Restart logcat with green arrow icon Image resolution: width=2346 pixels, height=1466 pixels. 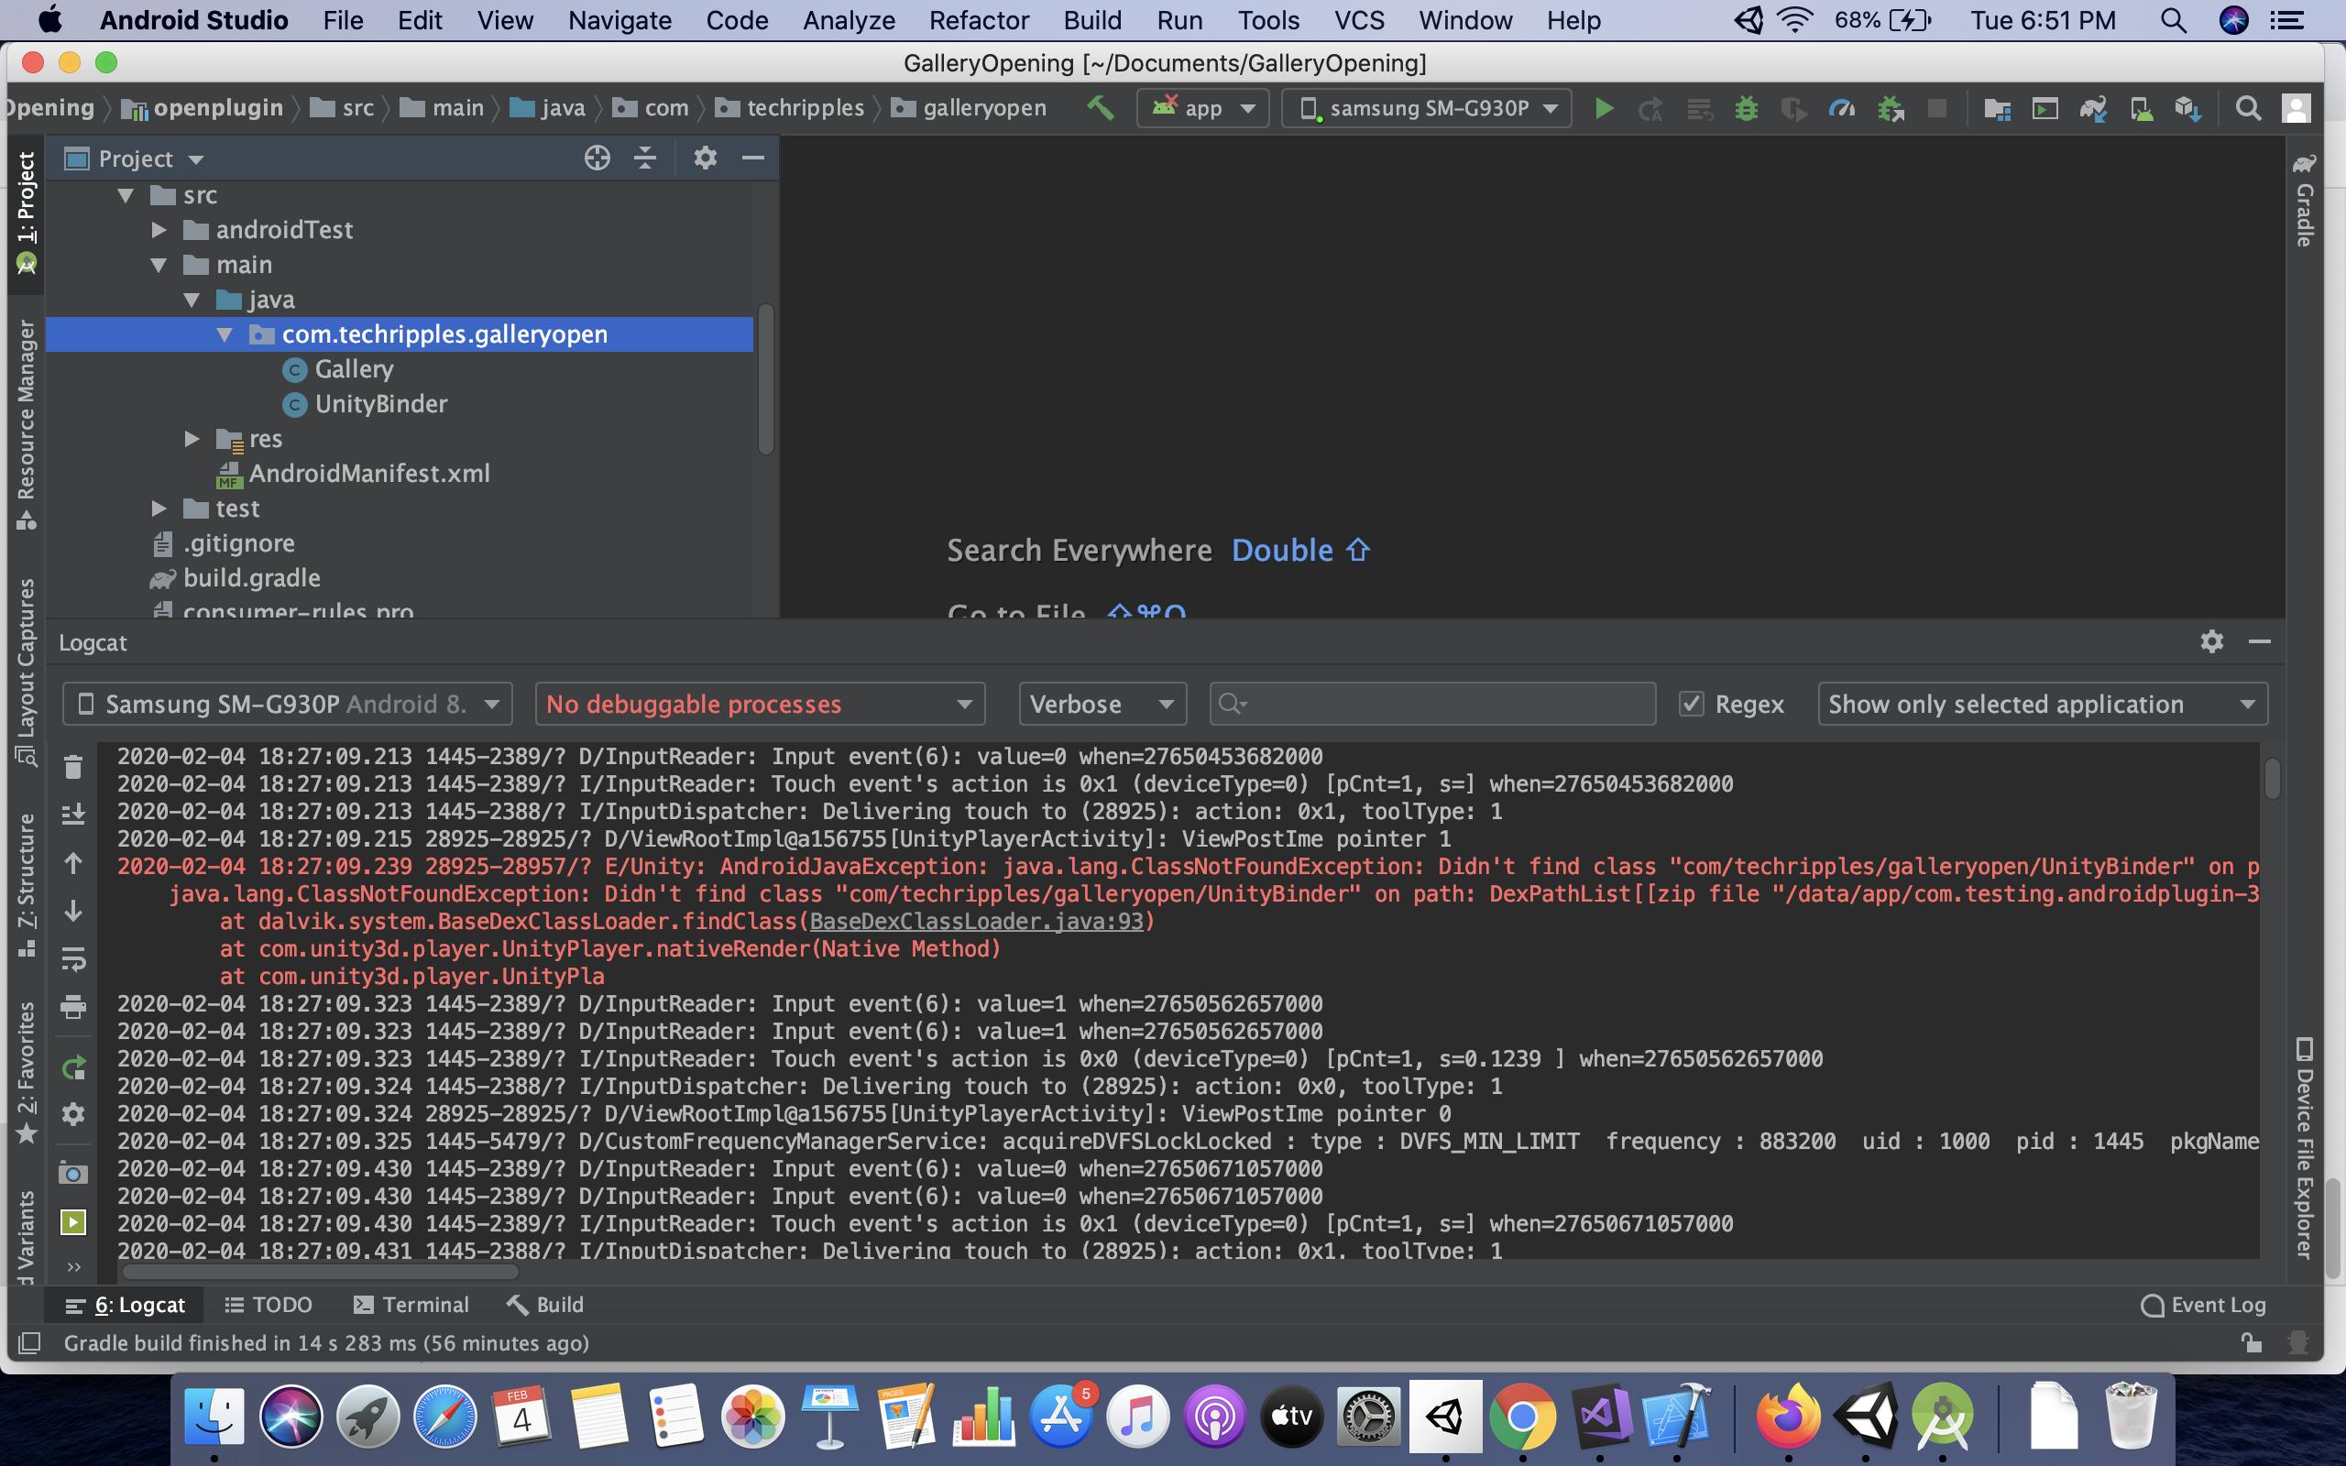coord(72,1067)
